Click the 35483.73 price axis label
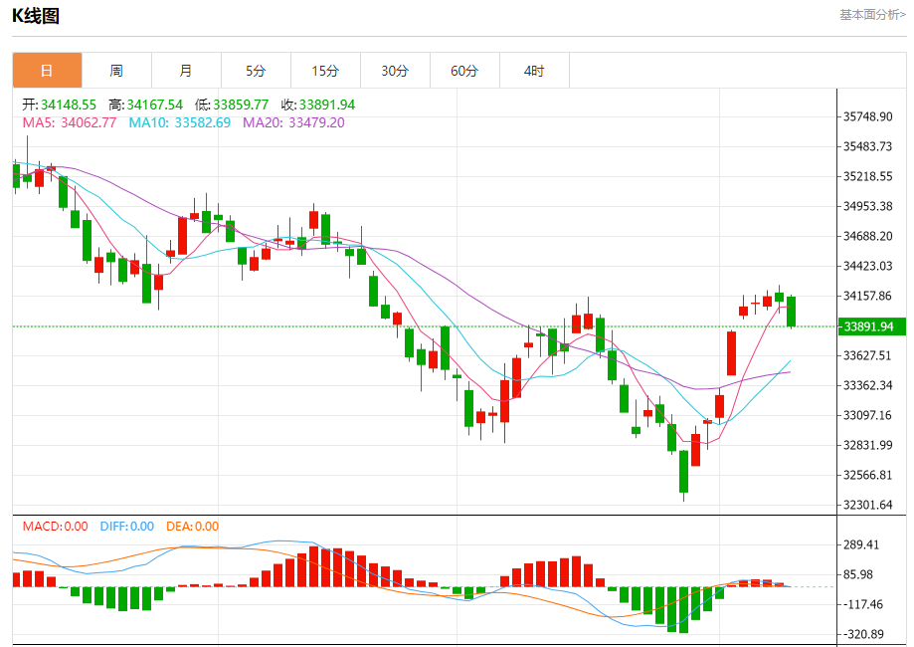 [x=868, y=146]
